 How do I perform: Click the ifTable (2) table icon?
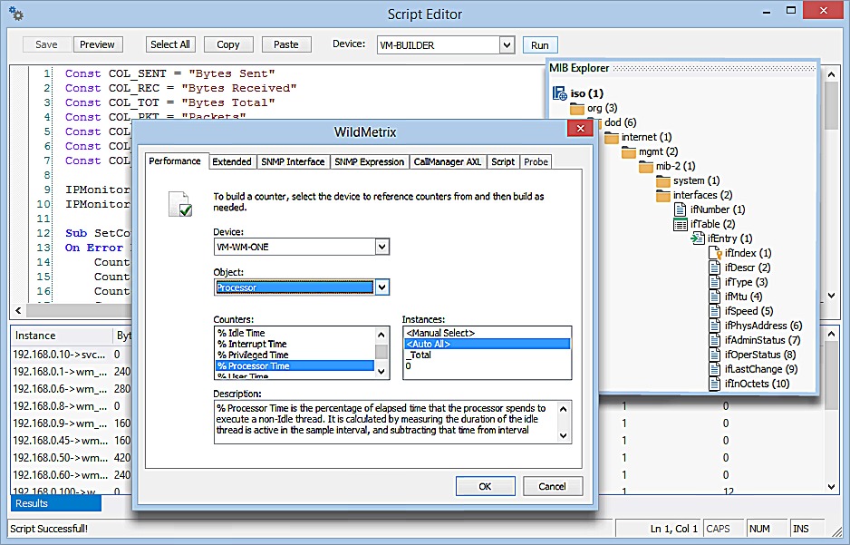point(681,224)
